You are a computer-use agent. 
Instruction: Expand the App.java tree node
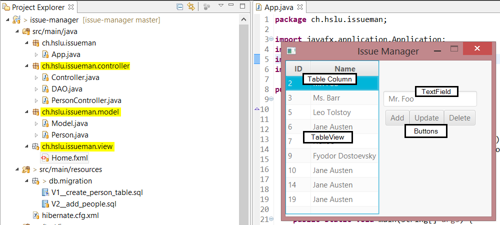pyautogui.click(x=36, y=54)
